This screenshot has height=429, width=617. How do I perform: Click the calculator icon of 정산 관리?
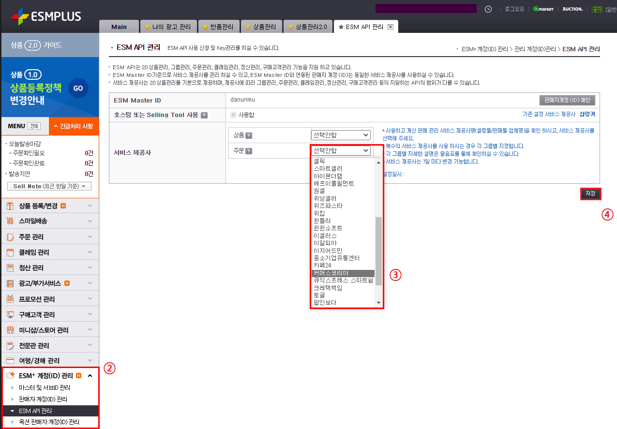click(x=10, y=268)
